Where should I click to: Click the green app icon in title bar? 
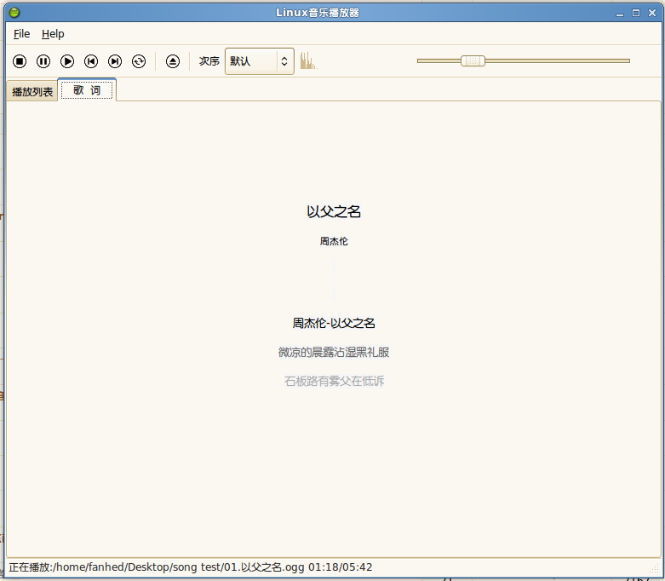coord(14,13)
